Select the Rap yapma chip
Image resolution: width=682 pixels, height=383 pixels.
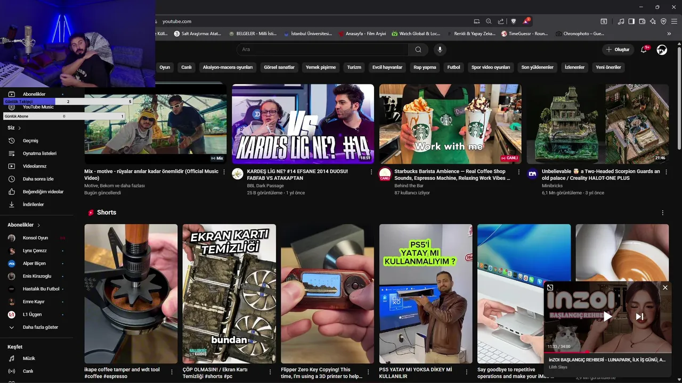click(425, 67)
